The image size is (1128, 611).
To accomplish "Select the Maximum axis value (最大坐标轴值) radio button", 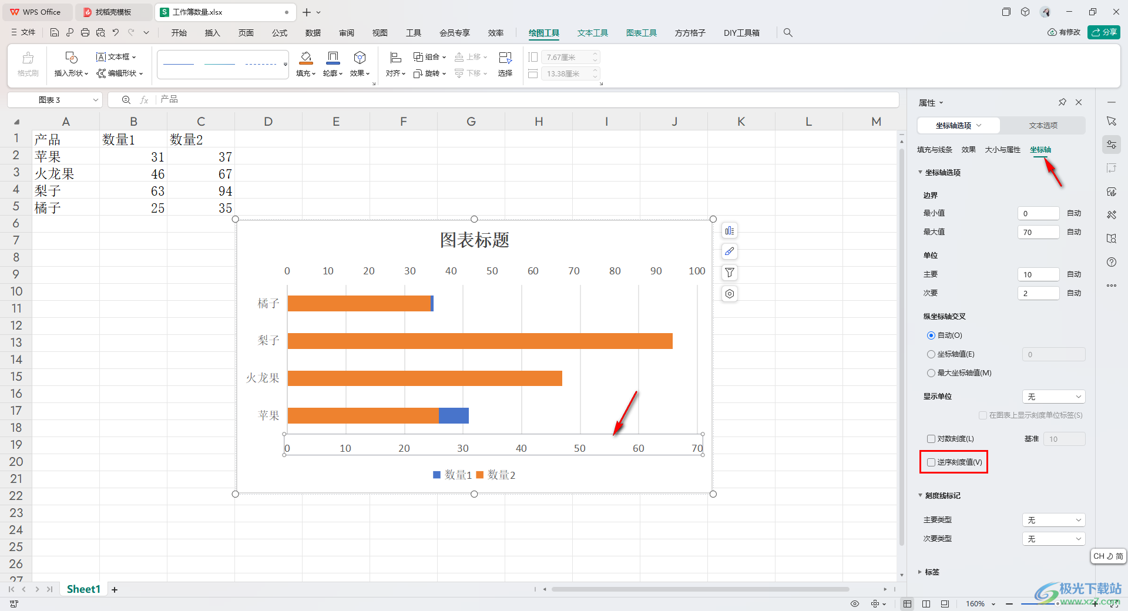I will pos(931,373).
